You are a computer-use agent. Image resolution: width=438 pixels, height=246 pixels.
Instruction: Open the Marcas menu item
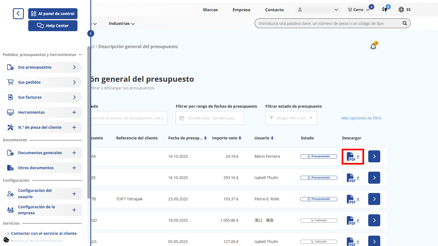point(210,10)
